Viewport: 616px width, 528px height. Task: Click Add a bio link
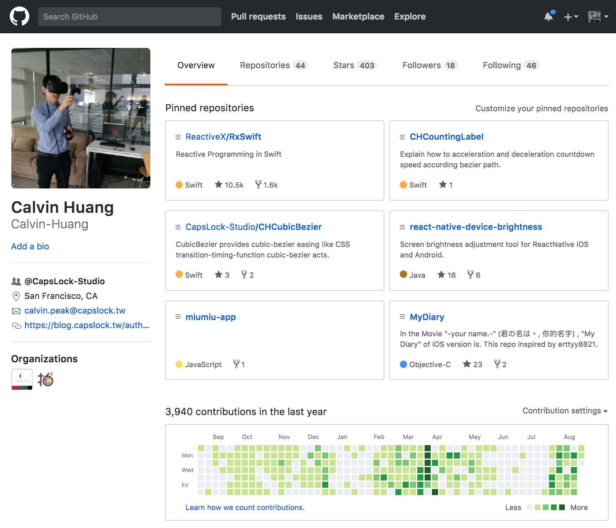tap(30, 247)
